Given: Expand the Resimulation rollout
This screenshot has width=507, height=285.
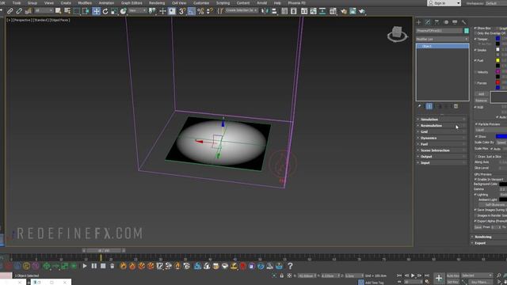Looking at the screenshot, I should [x=442, y=125].
